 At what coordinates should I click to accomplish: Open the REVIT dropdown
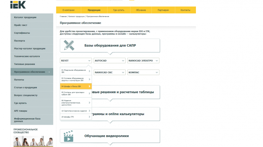tap(76, 61)
